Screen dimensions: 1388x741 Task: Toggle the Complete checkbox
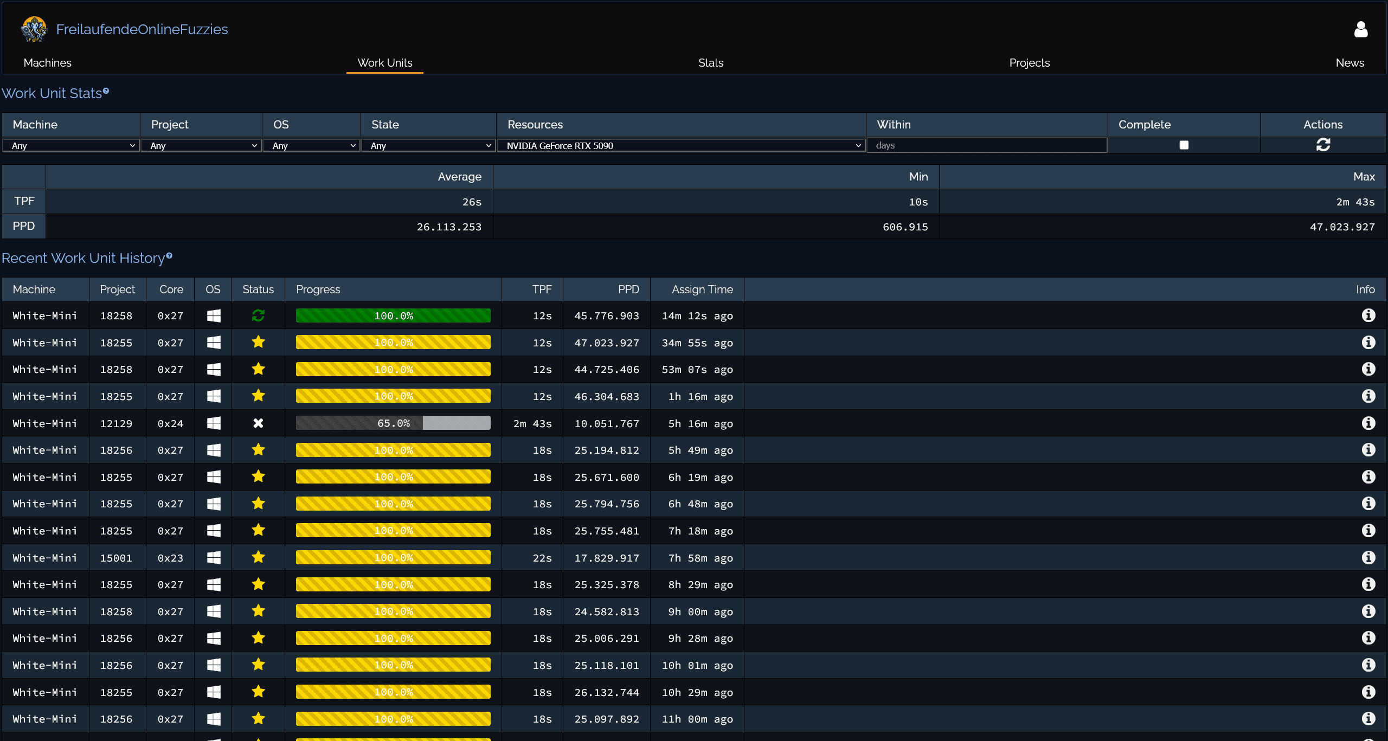pyautogui.click(x=1184, y=145)
